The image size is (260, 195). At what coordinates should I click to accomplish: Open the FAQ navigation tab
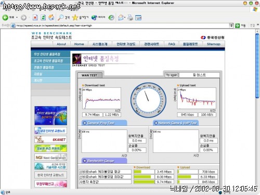click(172, 44)
